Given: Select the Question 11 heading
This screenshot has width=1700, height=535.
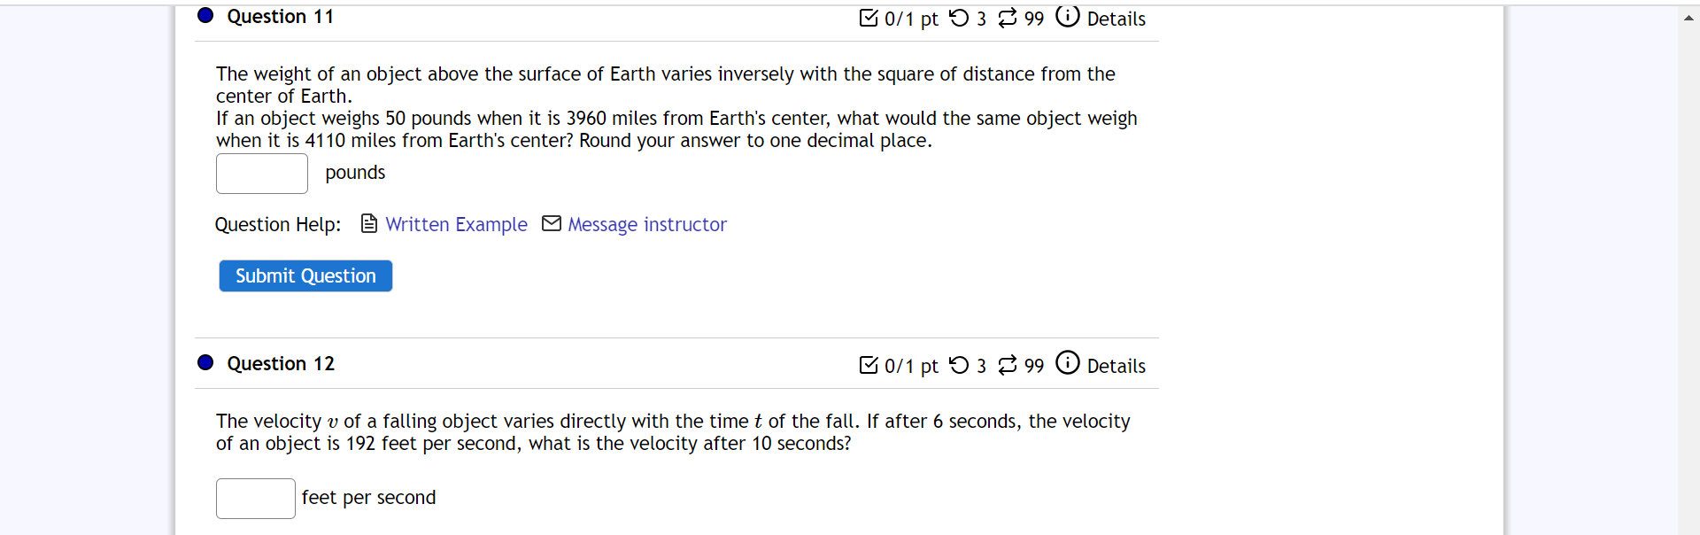Looking at the screenshot, I should (281, 16).
